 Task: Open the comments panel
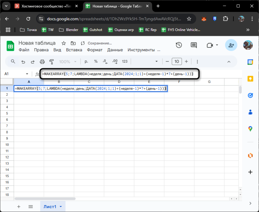(193, 45)
